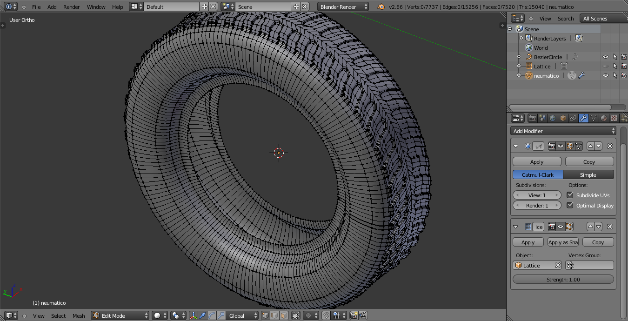Open the Edit Mode selector dropdown
Screen dimensions: 628x321
coord(120,315)
